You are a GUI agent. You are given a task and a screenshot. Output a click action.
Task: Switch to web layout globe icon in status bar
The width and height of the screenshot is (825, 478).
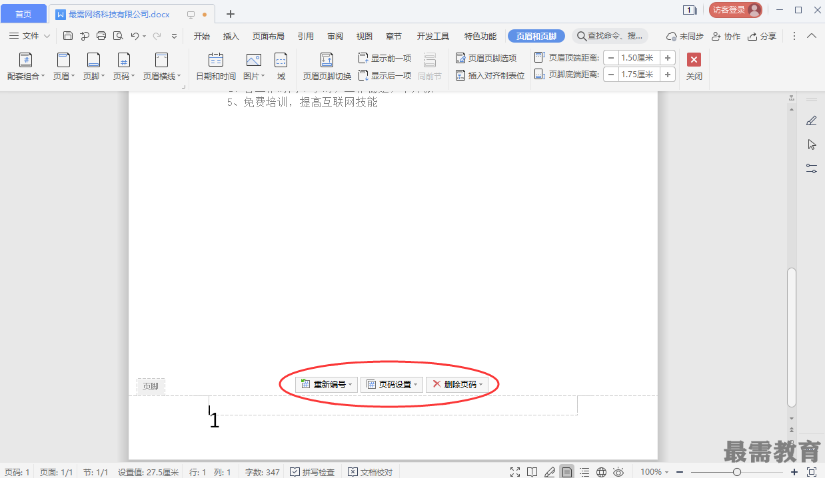click(x=602, y=472)
